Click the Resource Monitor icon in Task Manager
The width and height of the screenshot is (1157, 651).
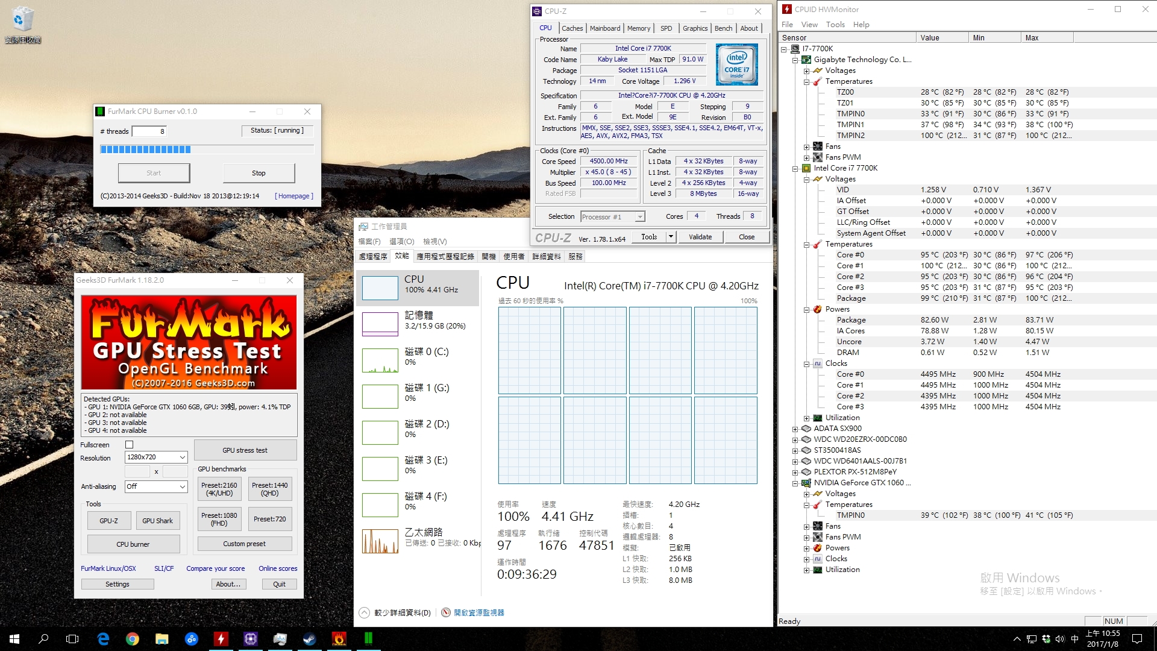point(446,612)
